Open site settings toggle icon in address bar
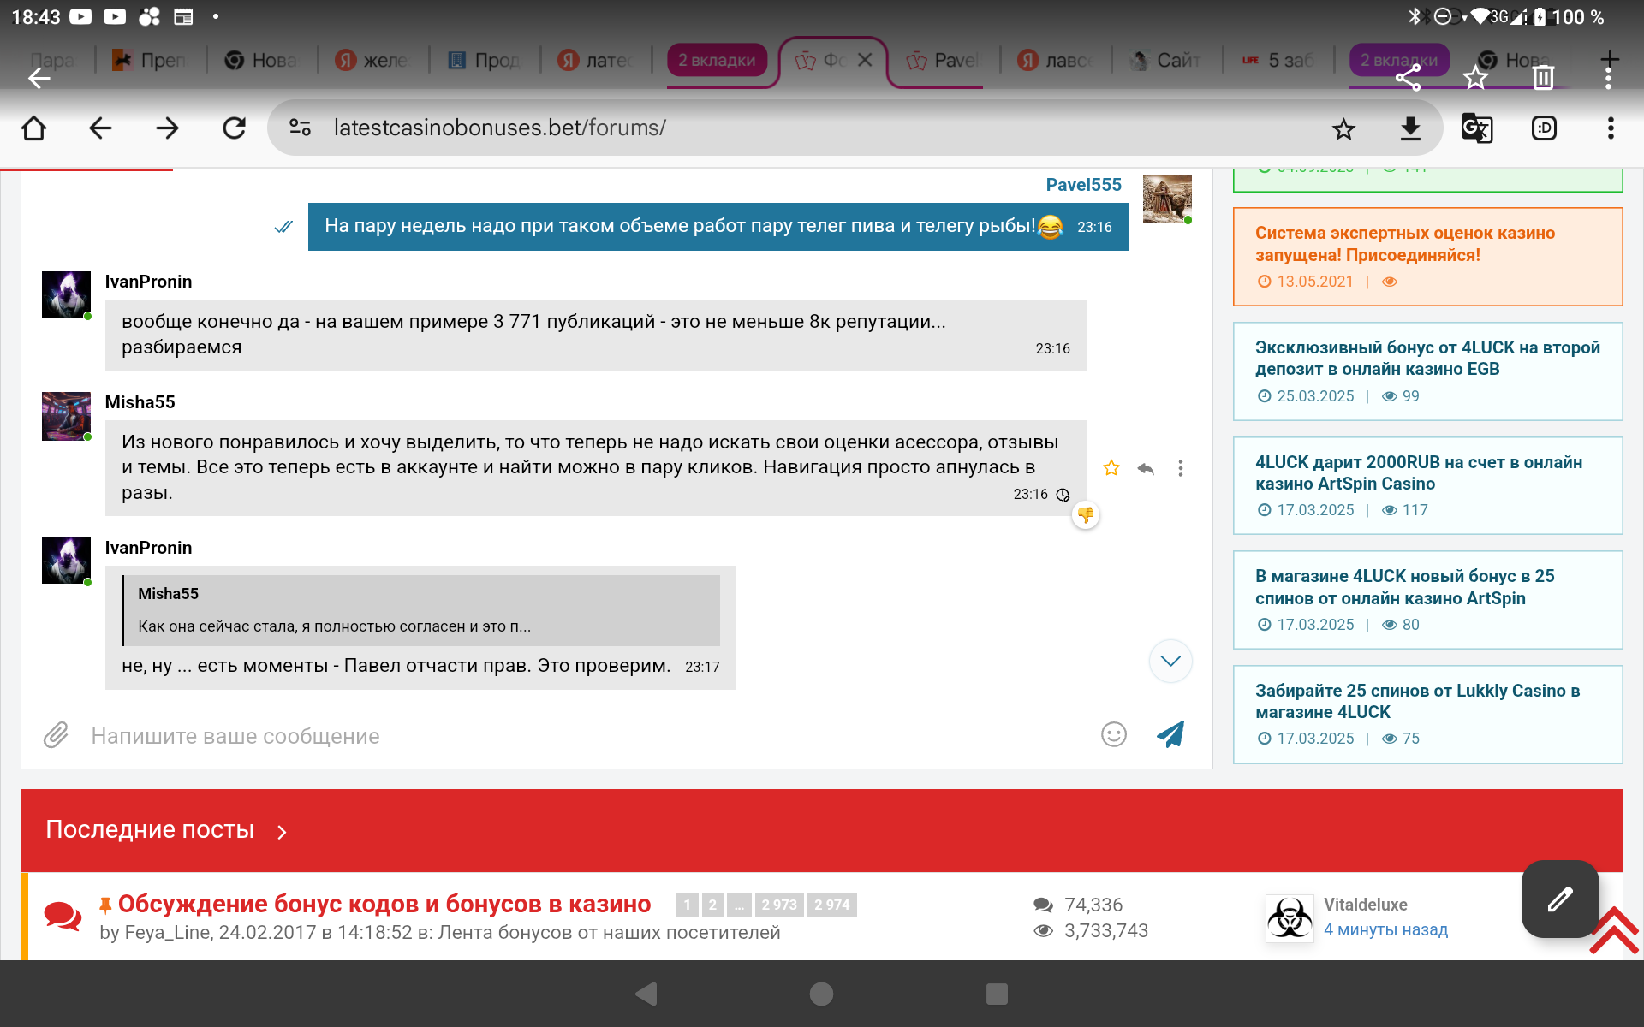Screen dimensions: 1644x1027 (x=300, y=128)
